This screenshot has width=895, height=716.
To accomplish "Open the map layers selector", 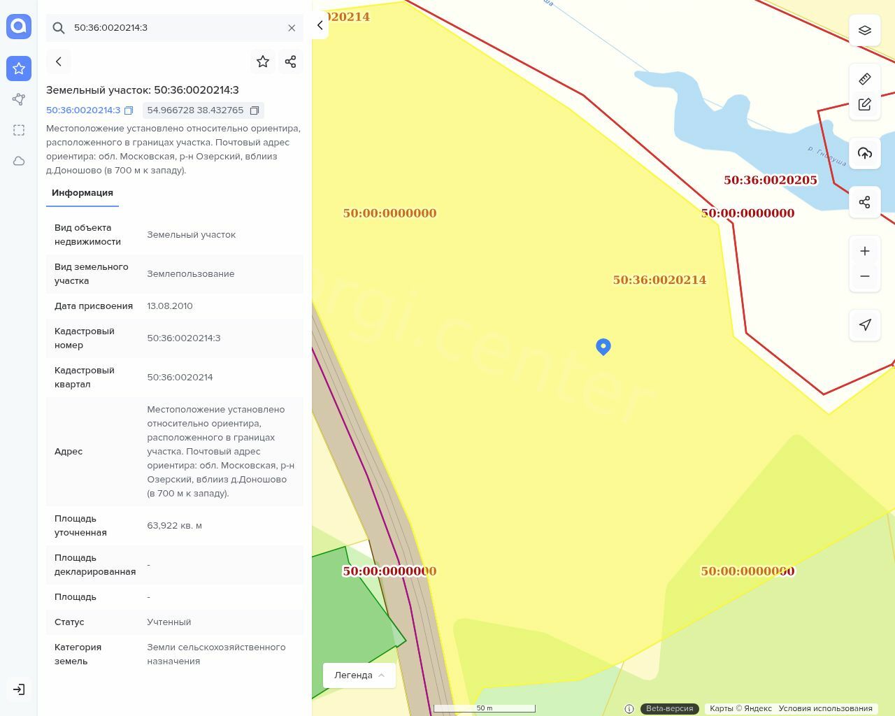I will [x=864, y=30].
